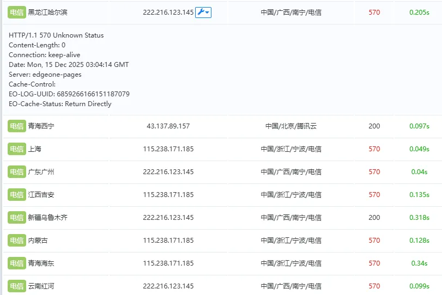Click the 115.238.171.185 IP in 上海 row

[x=168, y=149]
